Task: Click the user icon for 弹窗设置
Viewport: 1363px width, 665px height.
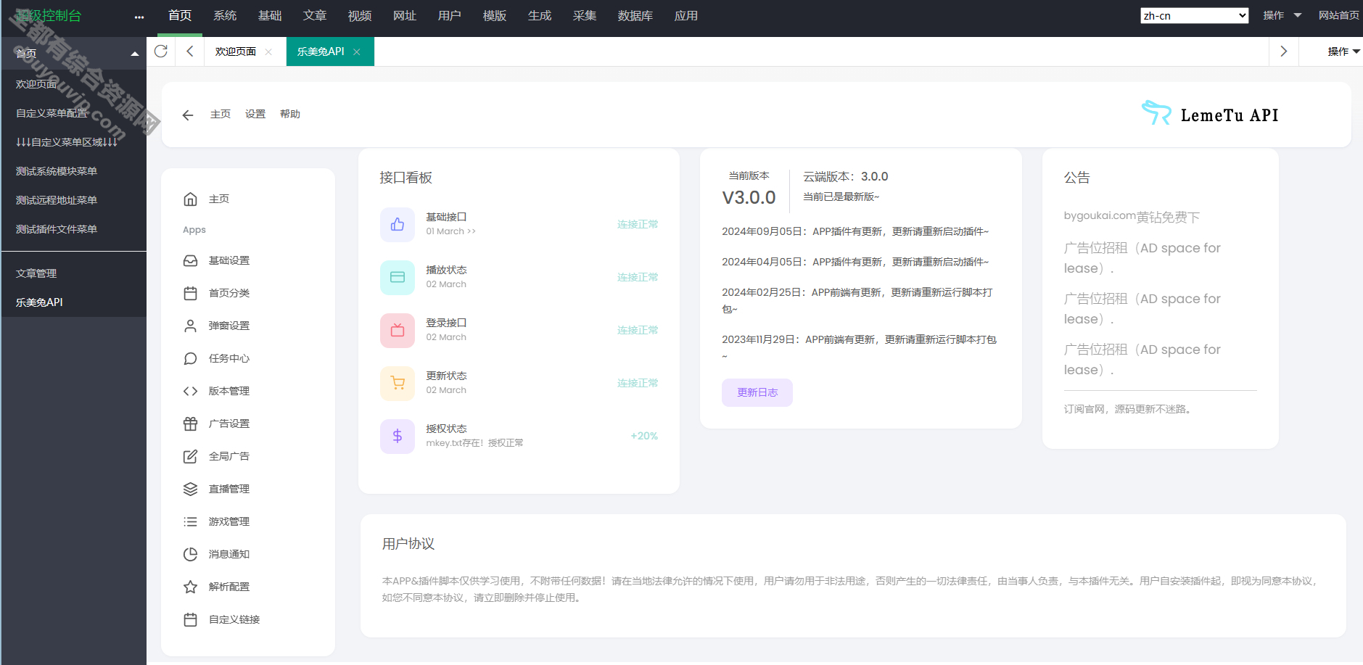Action: (190, 326)
